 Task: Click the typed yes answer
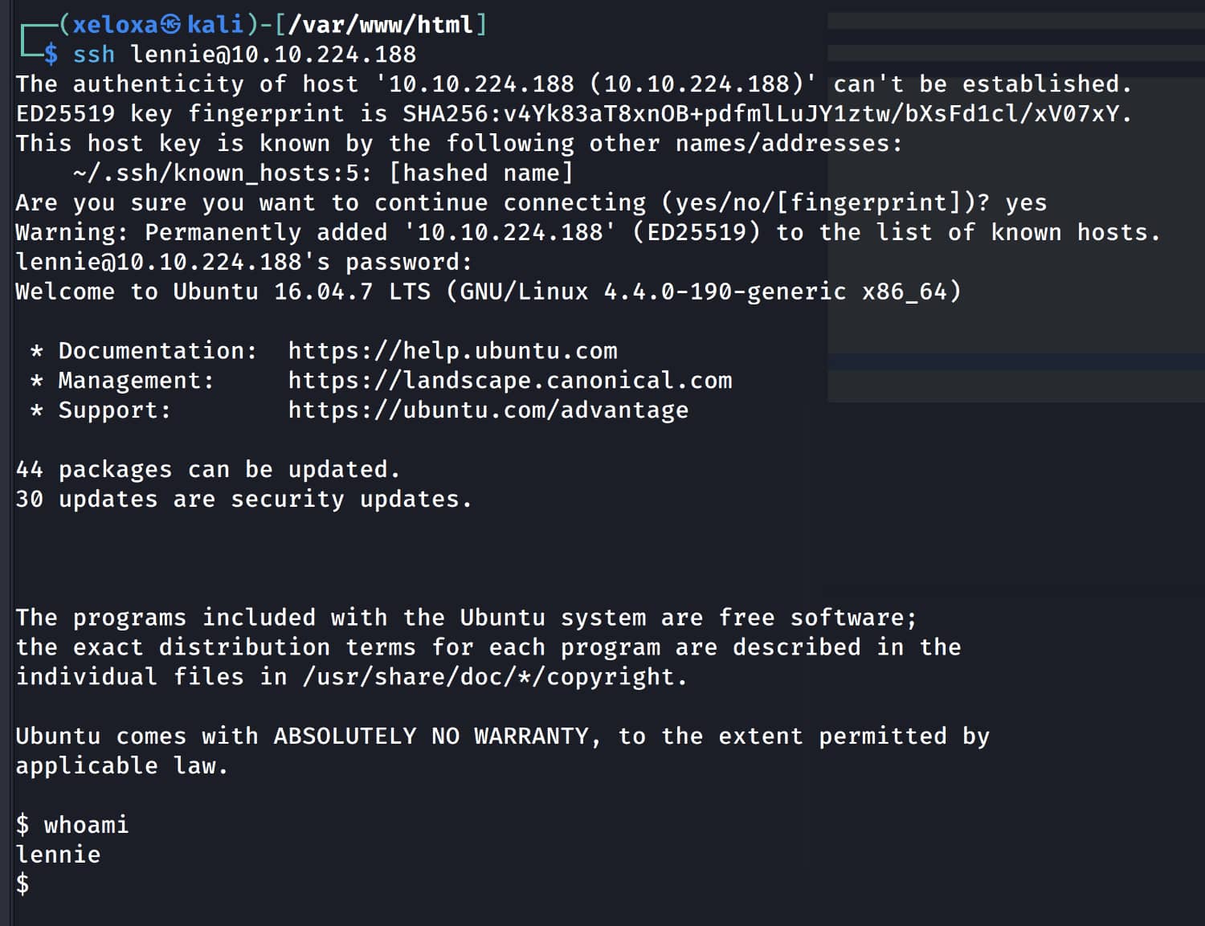tap(1026, 203)
